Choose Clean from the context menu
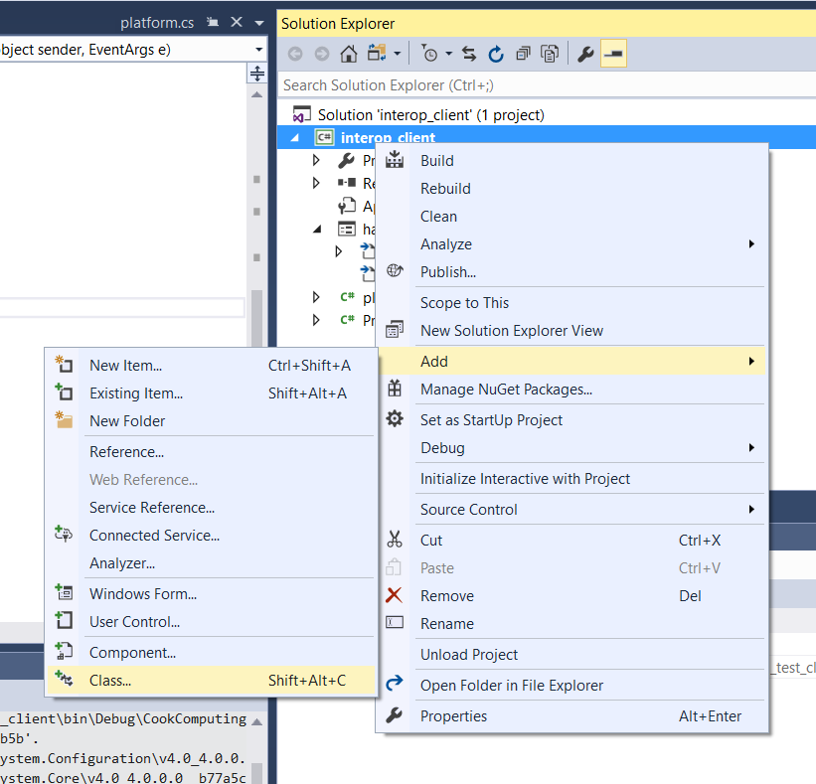 tap(571, 217)
